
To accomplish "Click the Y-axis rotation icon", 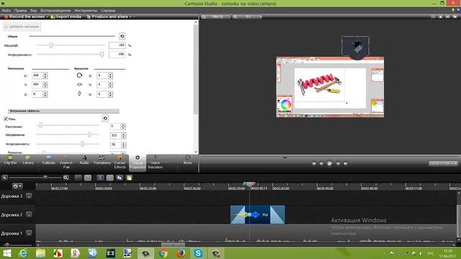I will click(79, 85).
